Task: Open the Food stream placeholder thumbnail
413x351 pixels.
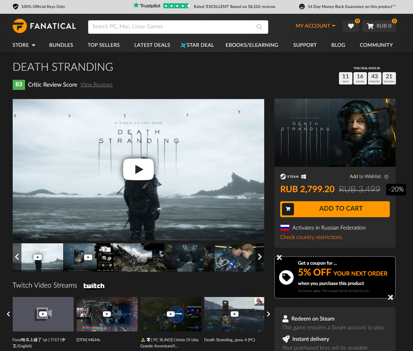Action: pos(43,314)
